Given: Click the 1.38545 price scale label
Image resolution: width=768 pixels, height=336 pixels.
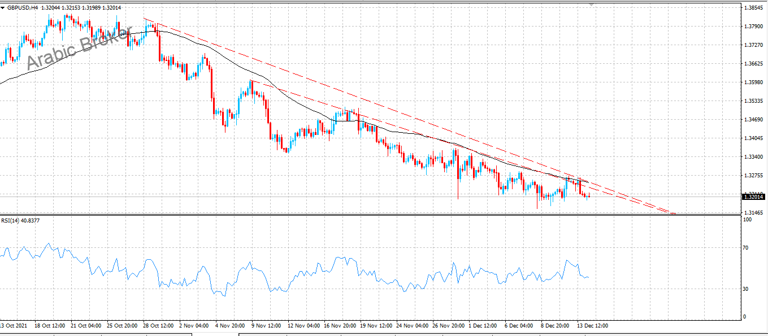Looking at the screenshot, I should click(x=754, y=8).
